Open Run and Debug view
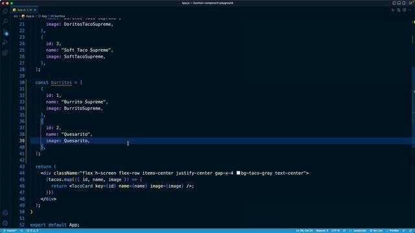Image resolution: width=415 pixels, height=233 pixels. [5, 42]
